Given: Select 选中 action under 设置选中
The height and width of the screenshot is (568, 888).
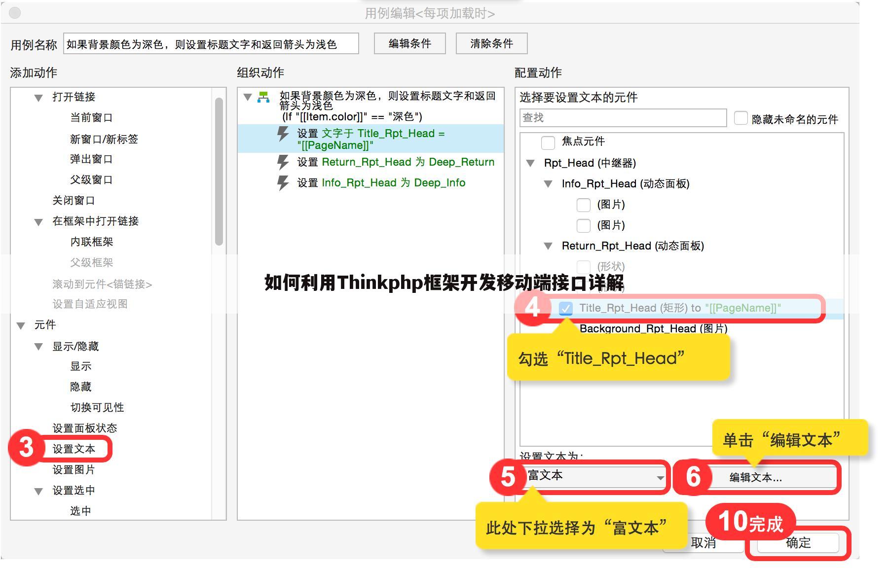Looking at the screenshot, I should pyautogui.click(x=81, y=511).
